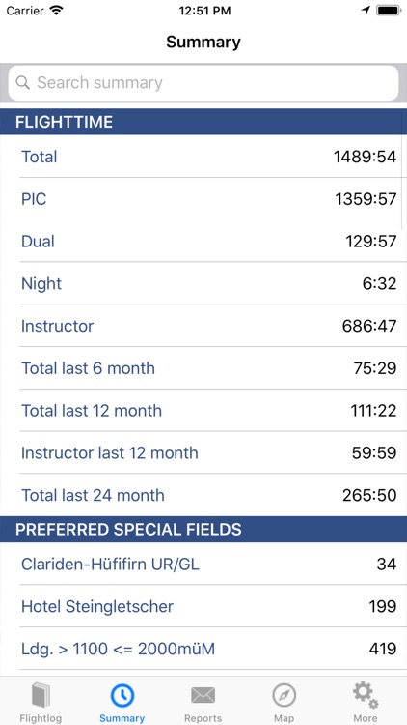Tap the Summary clock icon
The height and width of the screenshot is (725, 407).
(122, 695)
